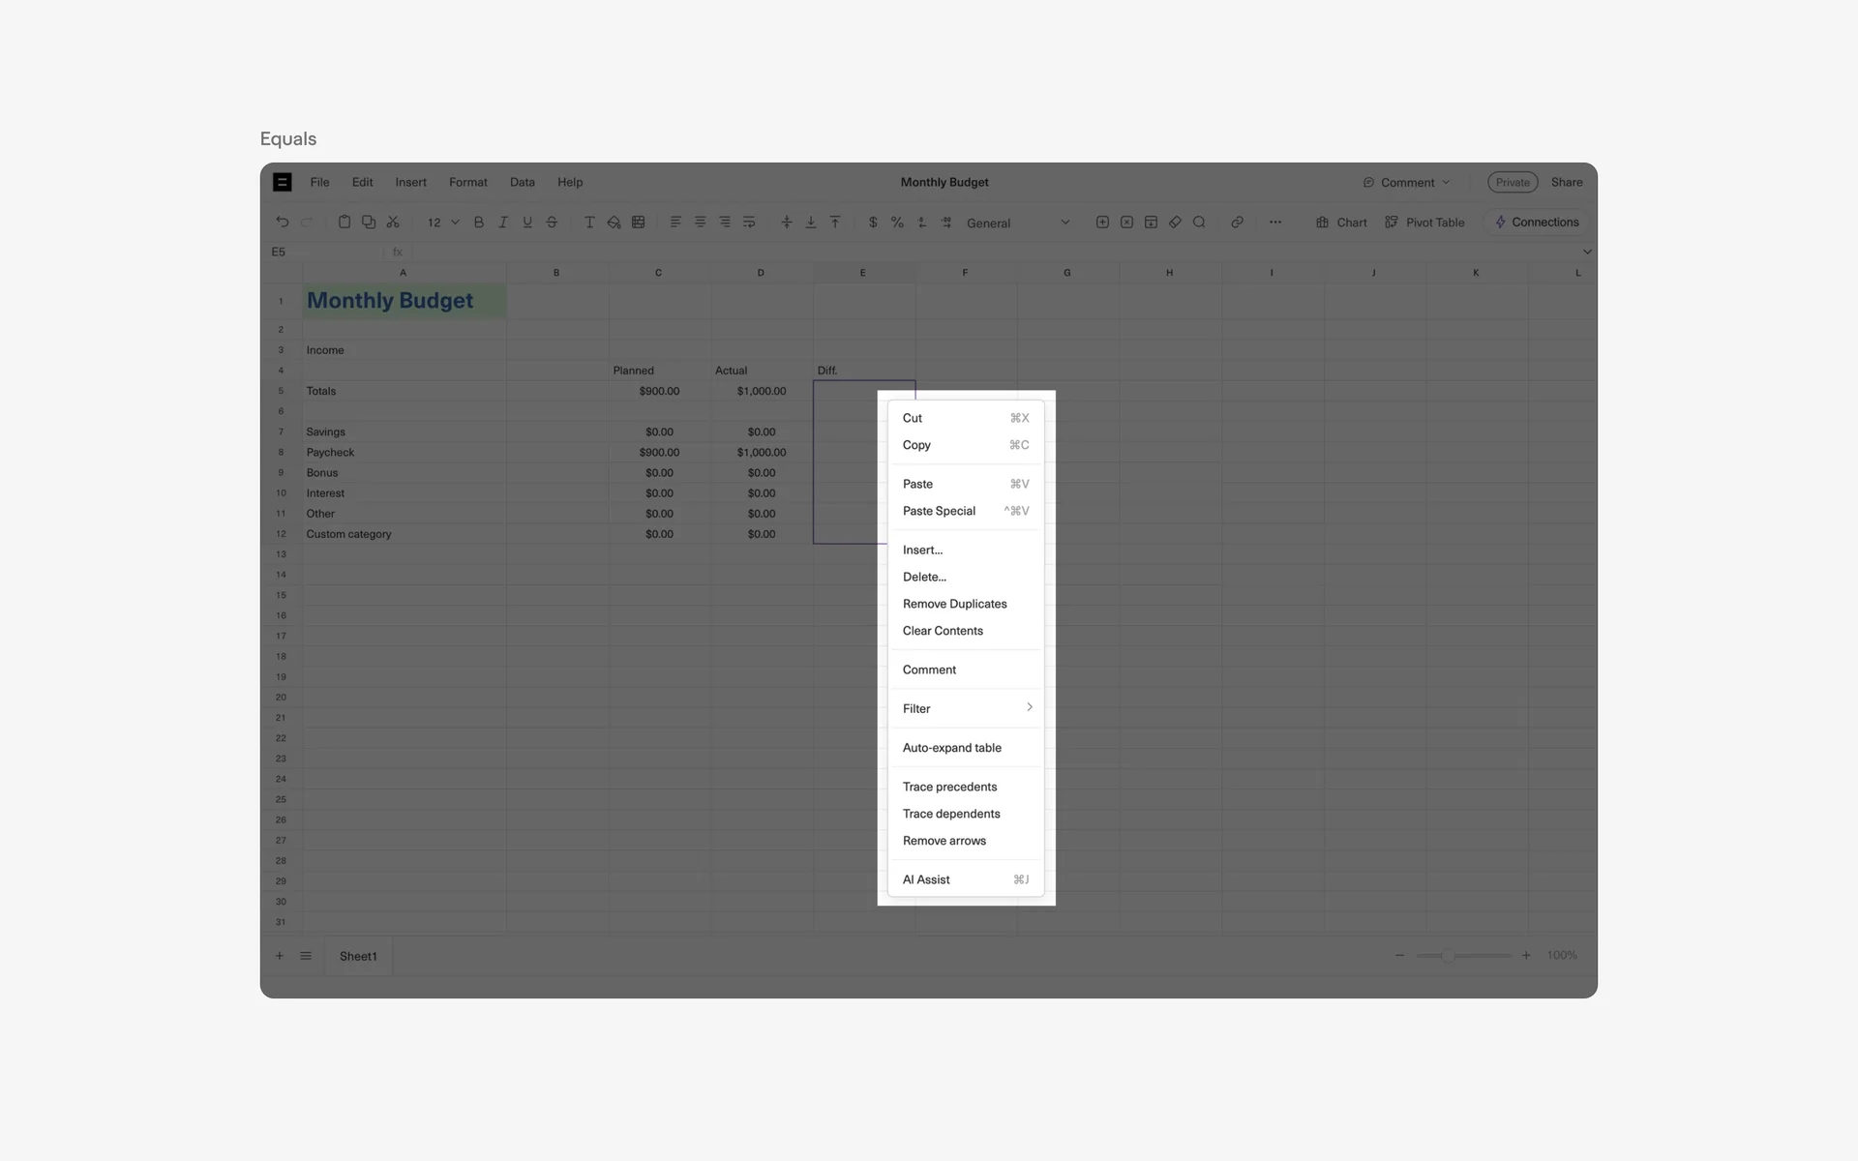Toggle strikethrough formatting

coord(551,222)
